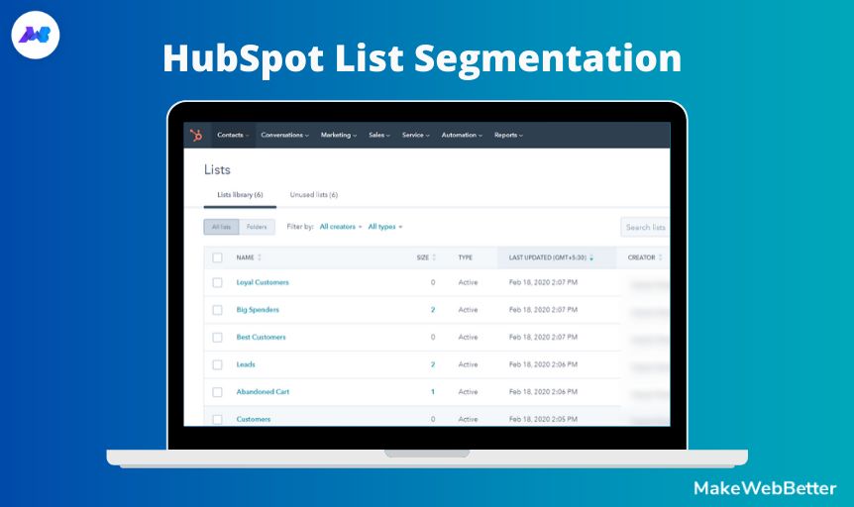This screenshot has width=854, height=507.
Task: Select the Big Spenders row checkbox
Action: [x=217, y=310]
